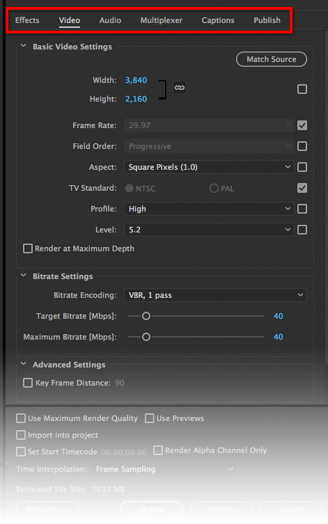Collapse the Basic Video Settings section
Image resolution: width=328 pixels, height=524 pixels.
24,46
